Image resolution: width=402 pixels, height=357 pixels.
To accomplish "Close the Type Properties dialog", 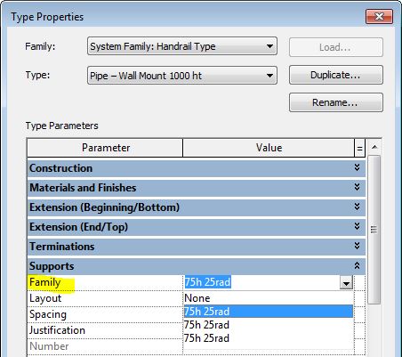I will click(379, 17).
